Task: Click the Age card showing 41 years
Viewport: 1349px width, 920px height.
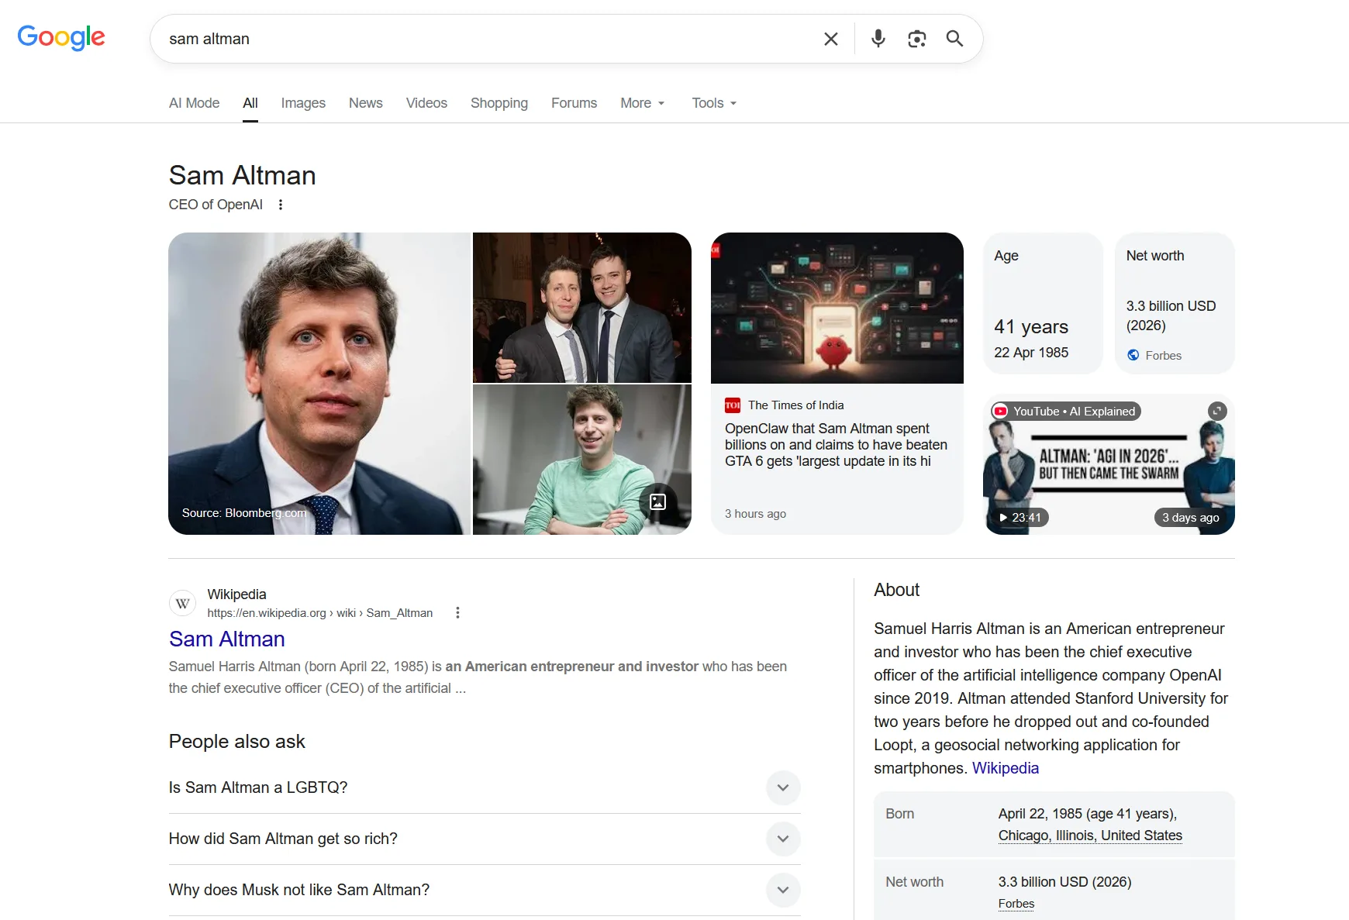Action: coord(1043,304)
